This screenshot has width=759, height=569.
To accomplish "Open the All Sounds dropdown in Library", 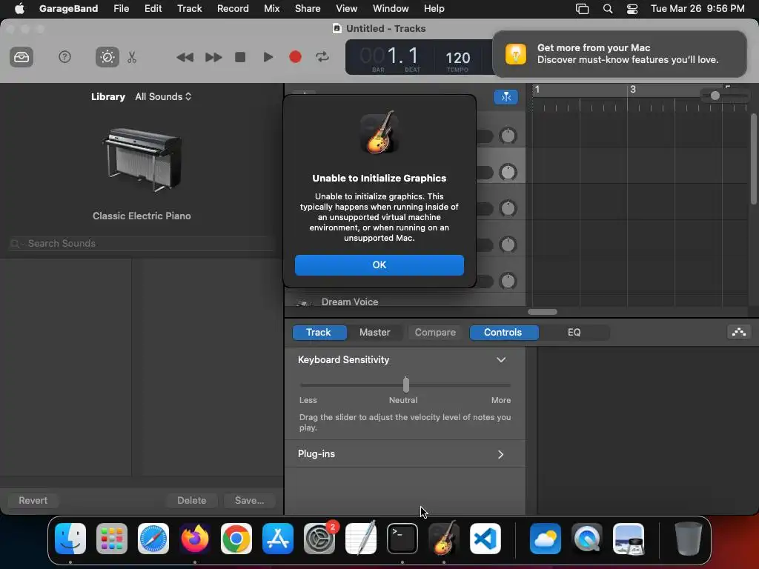I will point(163,96).
